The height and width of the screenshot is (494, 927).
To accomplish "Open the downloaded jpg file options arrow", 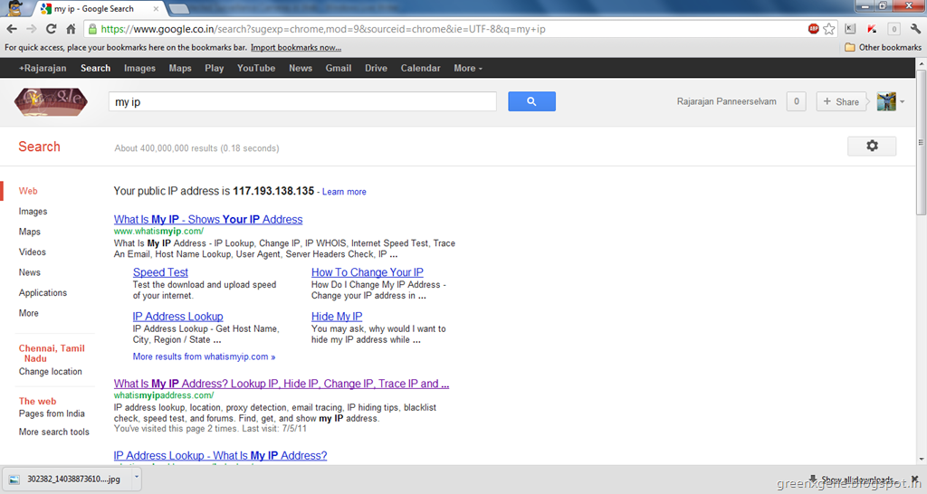I will pos(137,478).
